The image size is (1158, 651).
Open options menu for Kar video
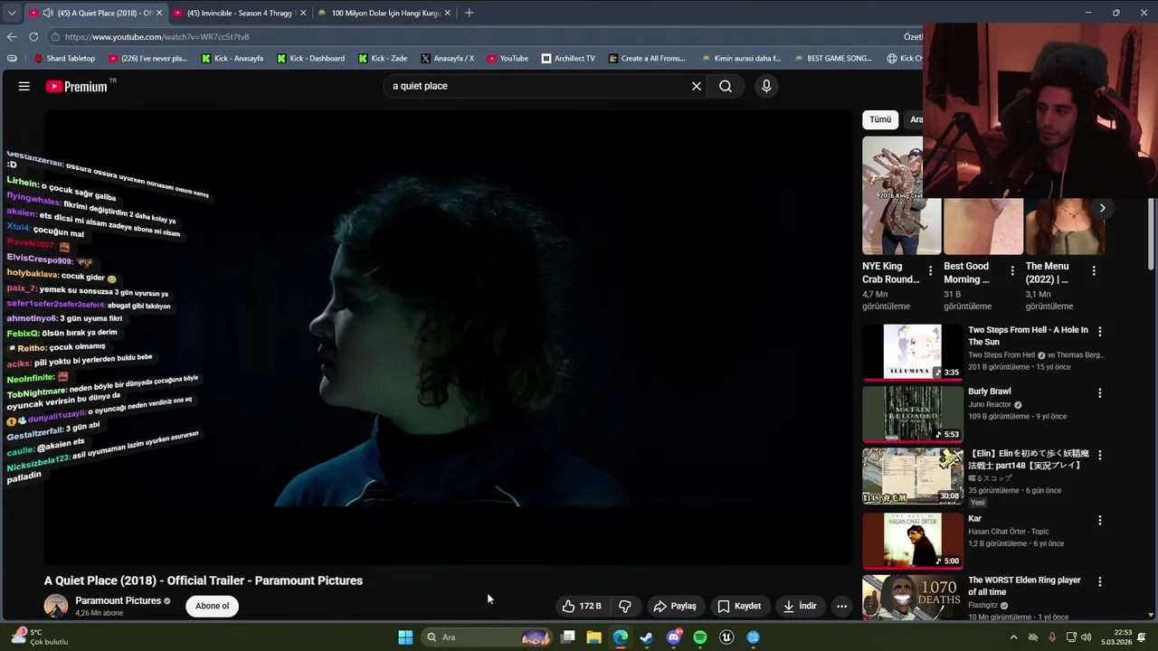click(x=1100, y=521)
